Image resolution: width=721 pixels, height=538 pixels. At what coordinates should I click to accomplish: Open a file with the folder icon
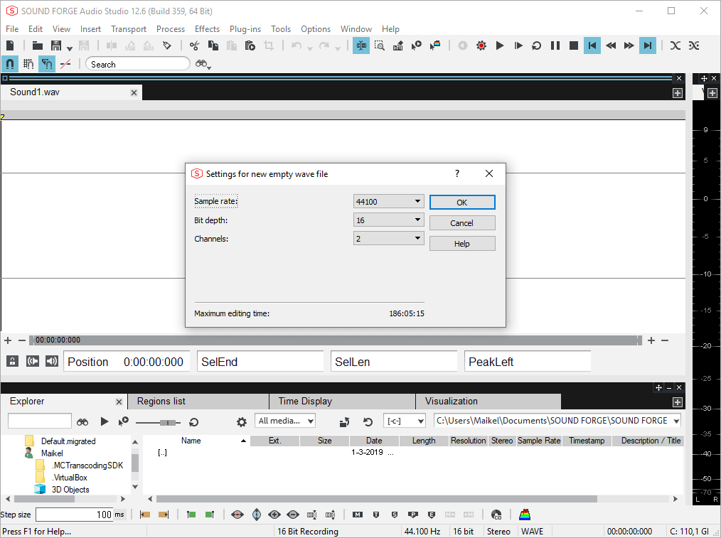pos(37,45)
